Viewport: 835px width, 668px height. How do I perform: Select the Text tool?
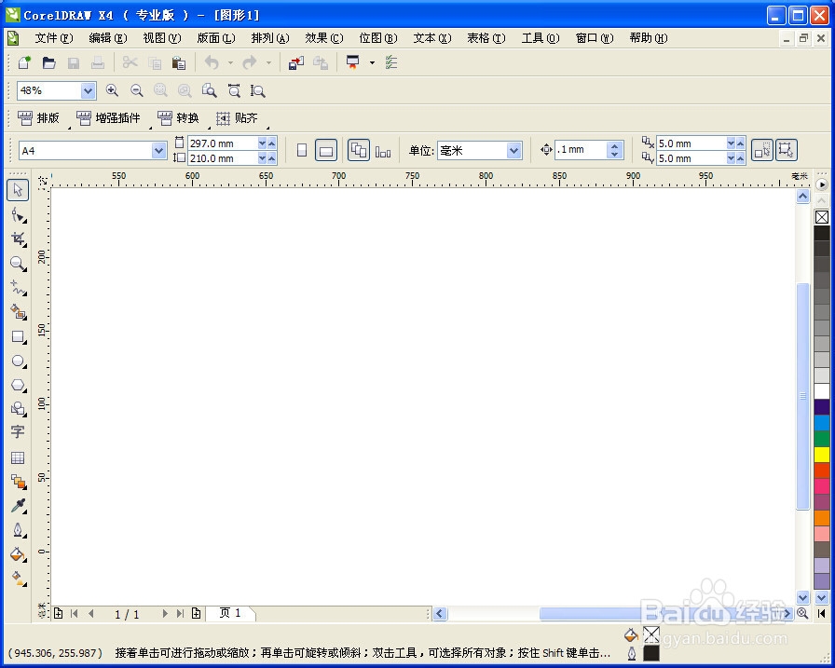(x=18, y=431)
